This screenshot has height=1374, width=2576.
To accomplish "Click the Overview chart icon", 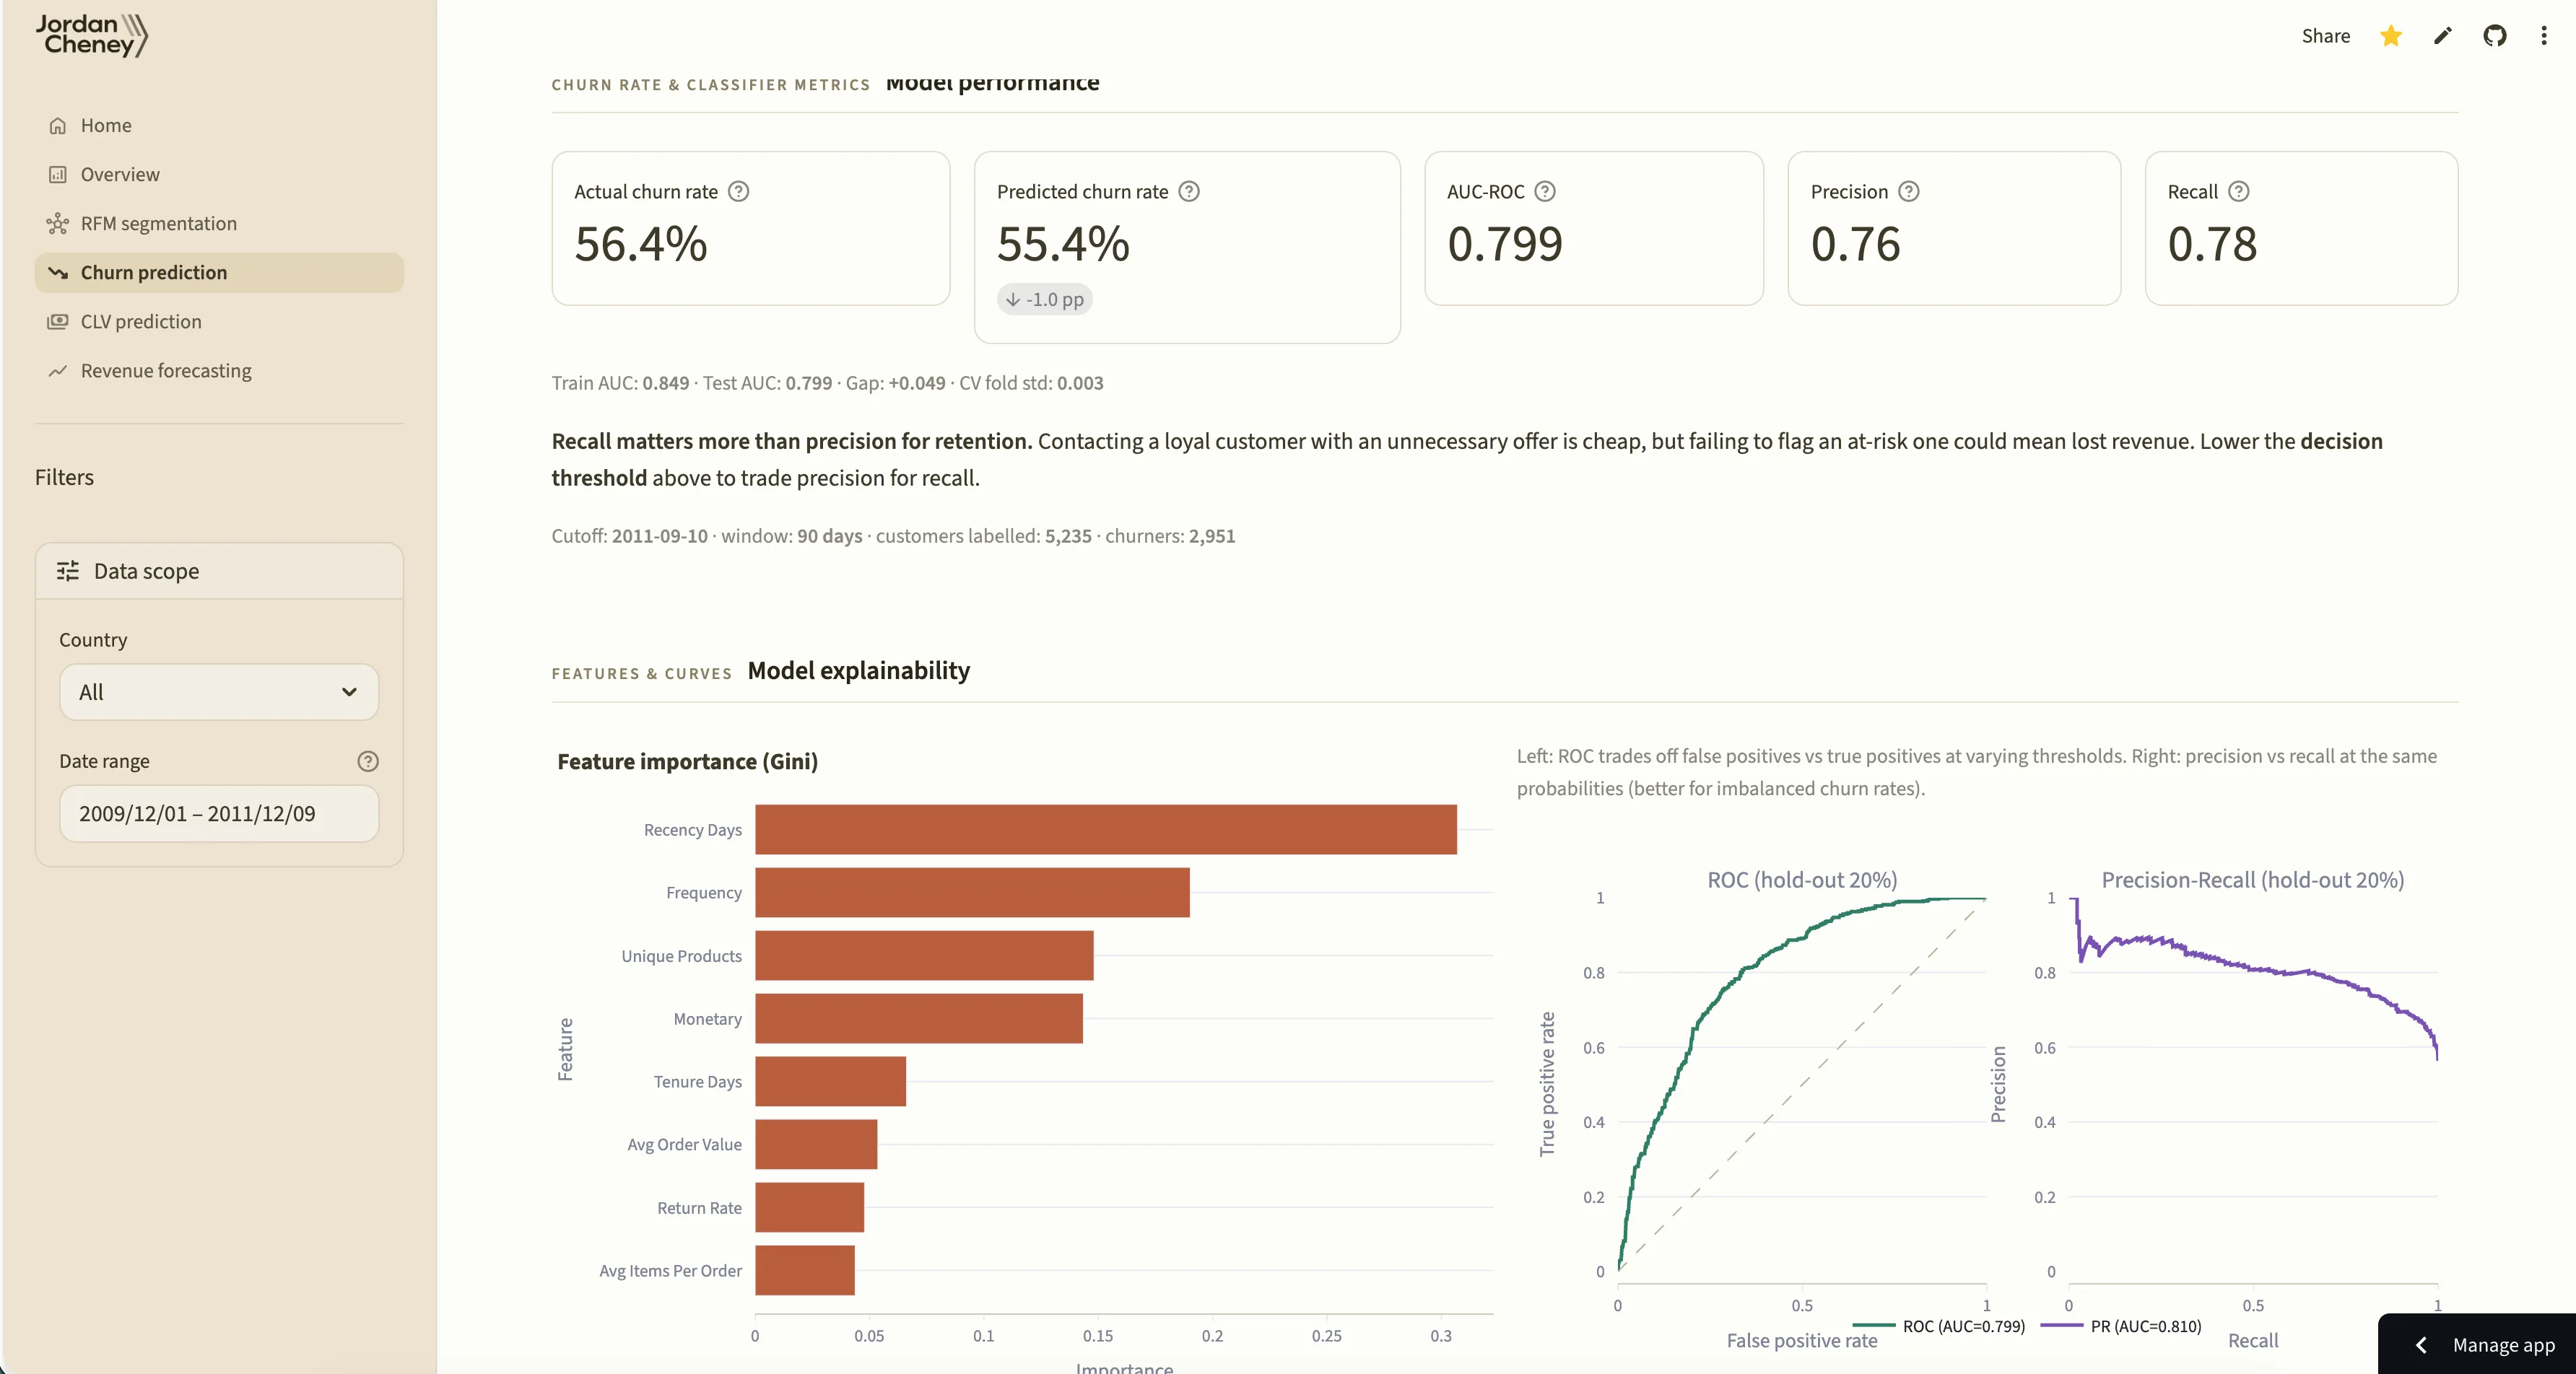I will point(58,175).
